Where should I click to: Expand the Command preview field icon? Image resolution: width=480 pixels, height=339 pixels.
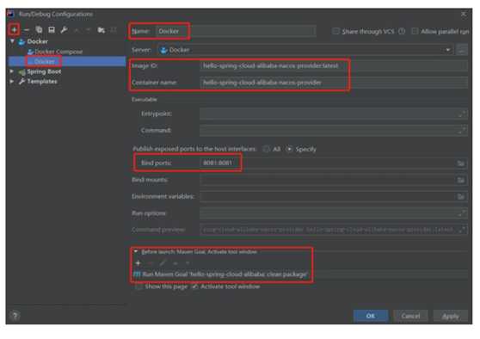pos(462,230)
